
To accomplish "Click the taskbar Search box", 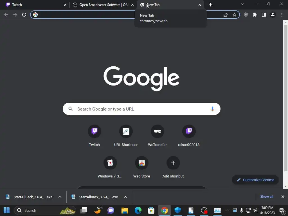I will tap(45, 210).
